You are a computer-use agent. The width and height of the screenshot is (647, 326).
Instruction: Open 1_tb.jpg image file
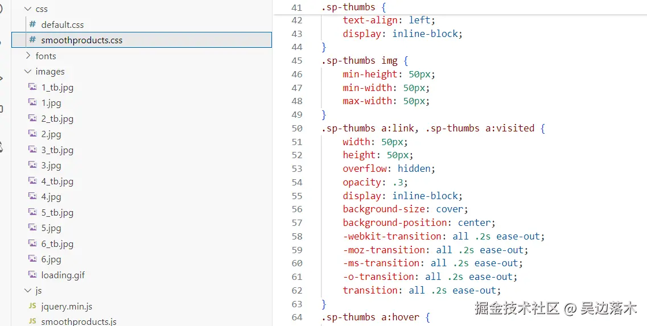(57, 88)
